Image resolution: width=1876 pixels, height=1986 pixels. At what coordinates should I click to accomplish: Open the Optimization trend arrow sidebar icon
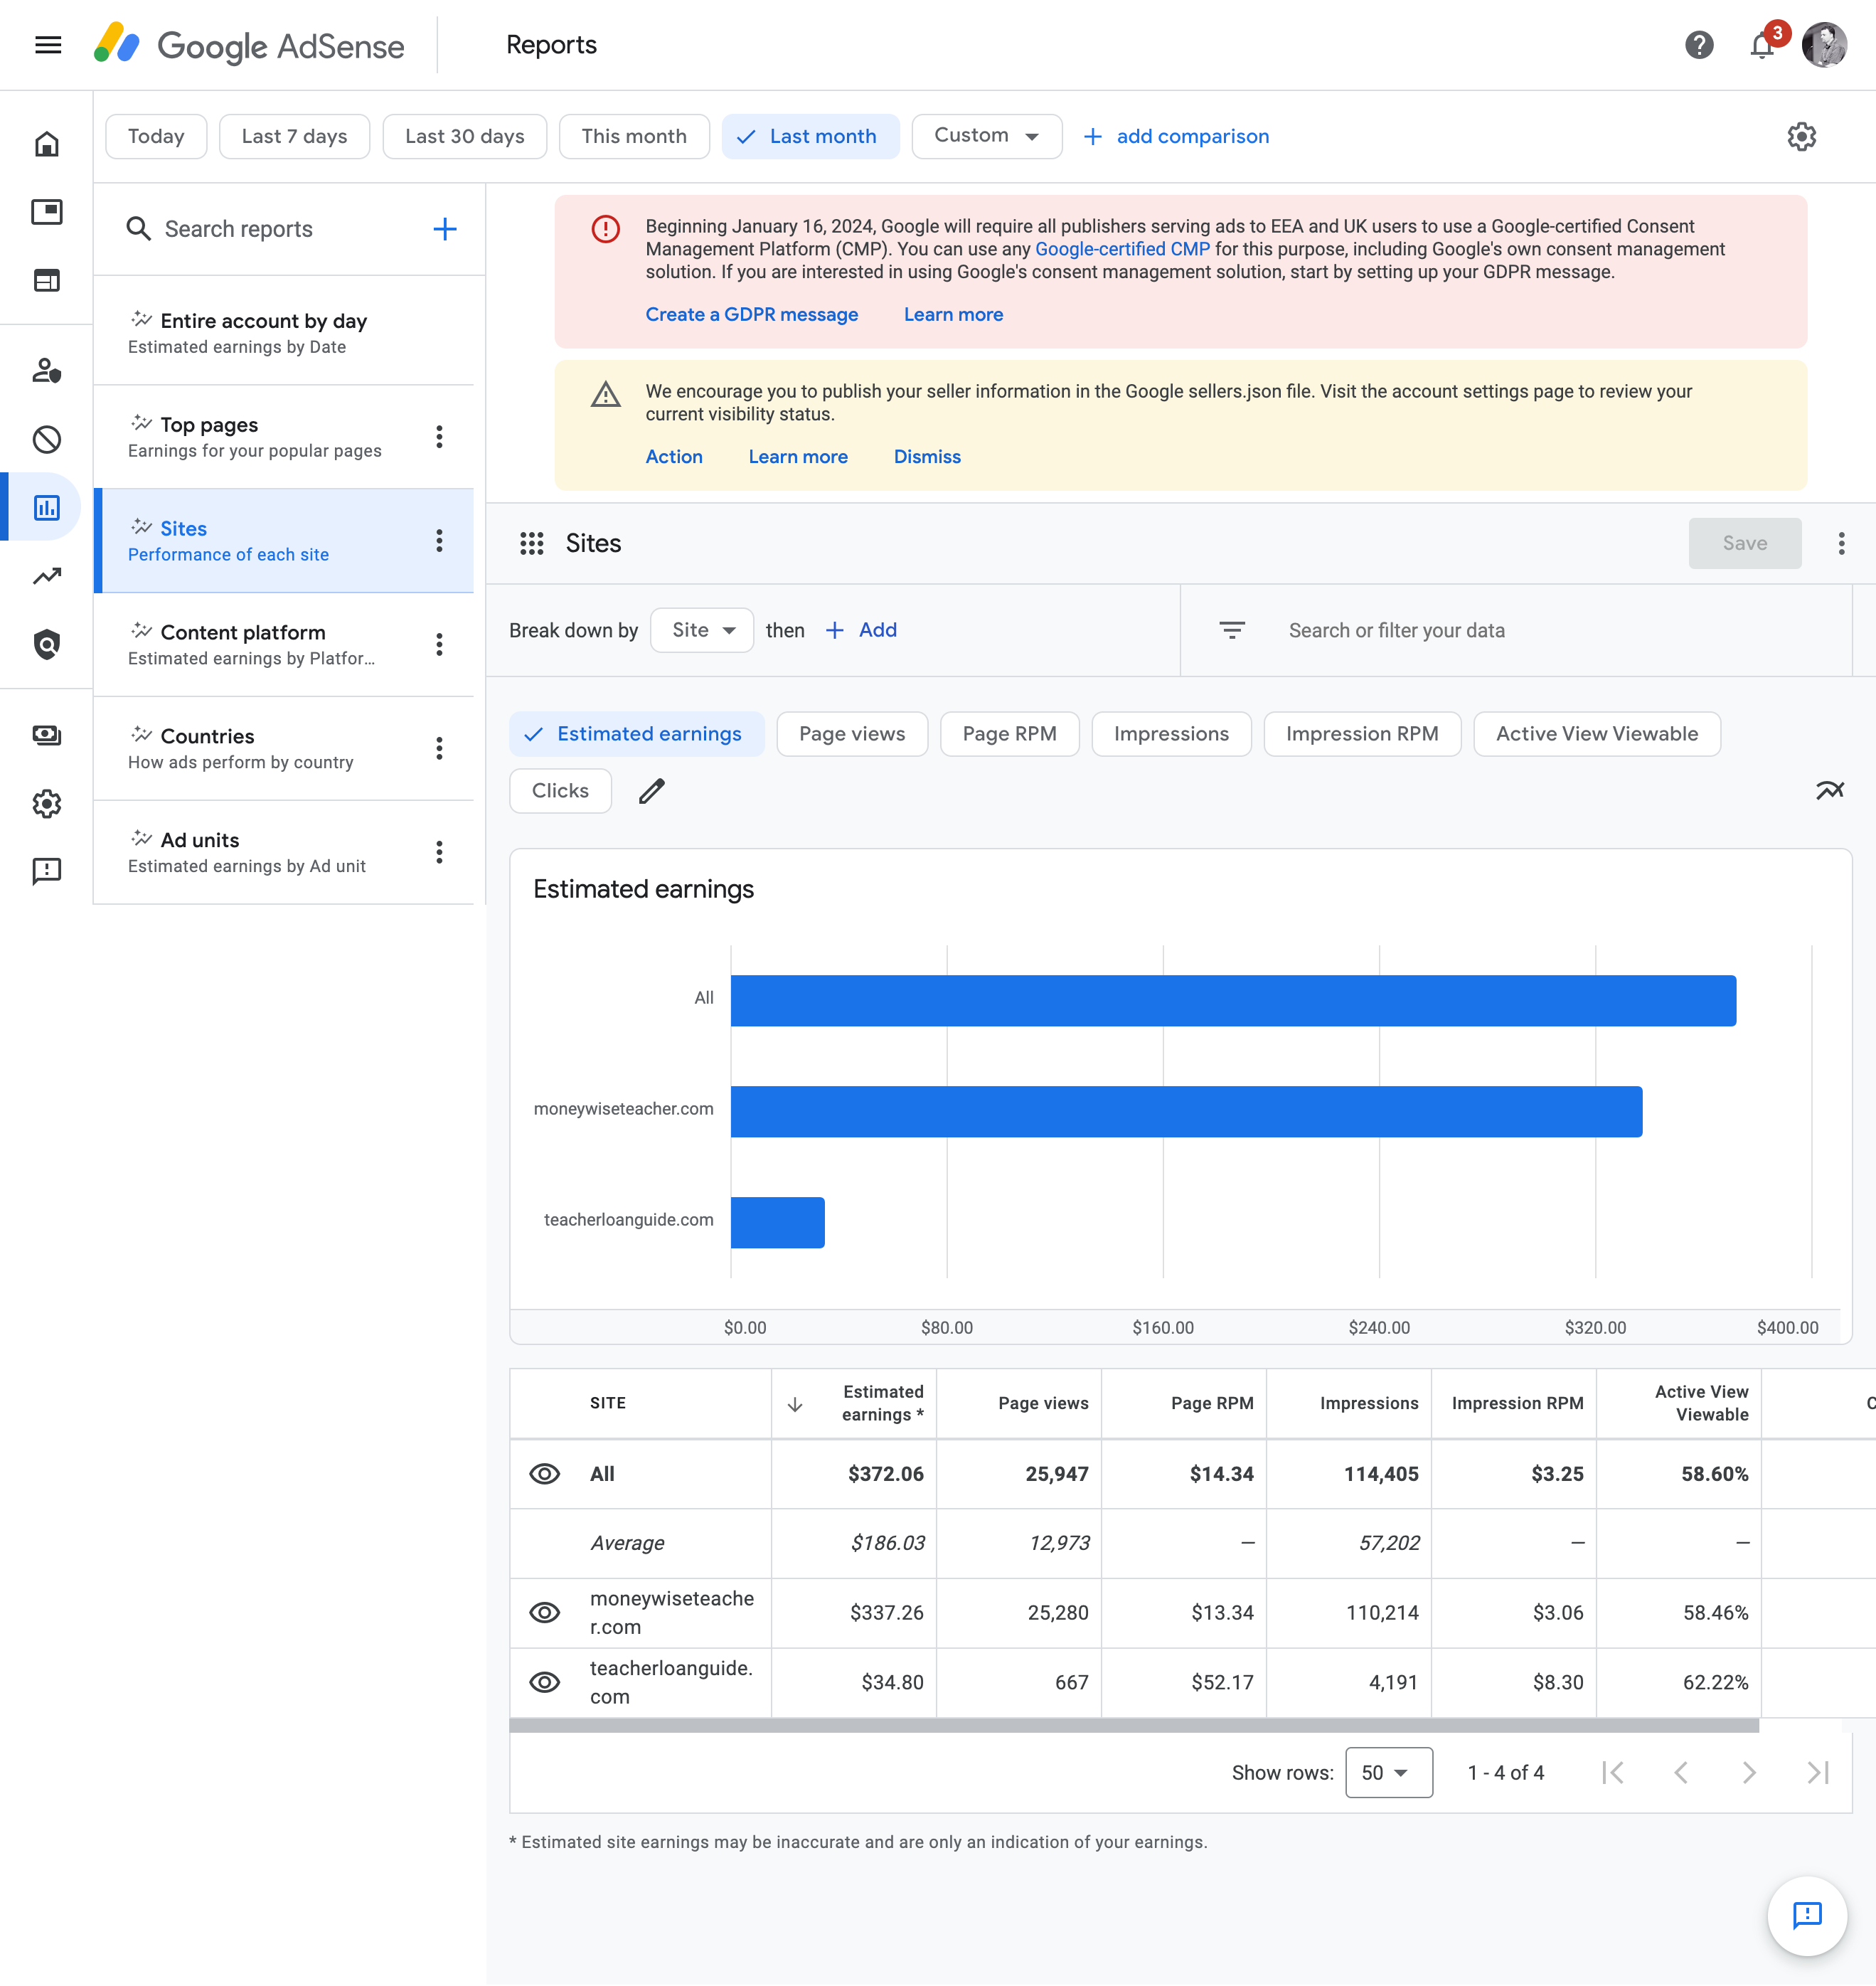(47, 576)
